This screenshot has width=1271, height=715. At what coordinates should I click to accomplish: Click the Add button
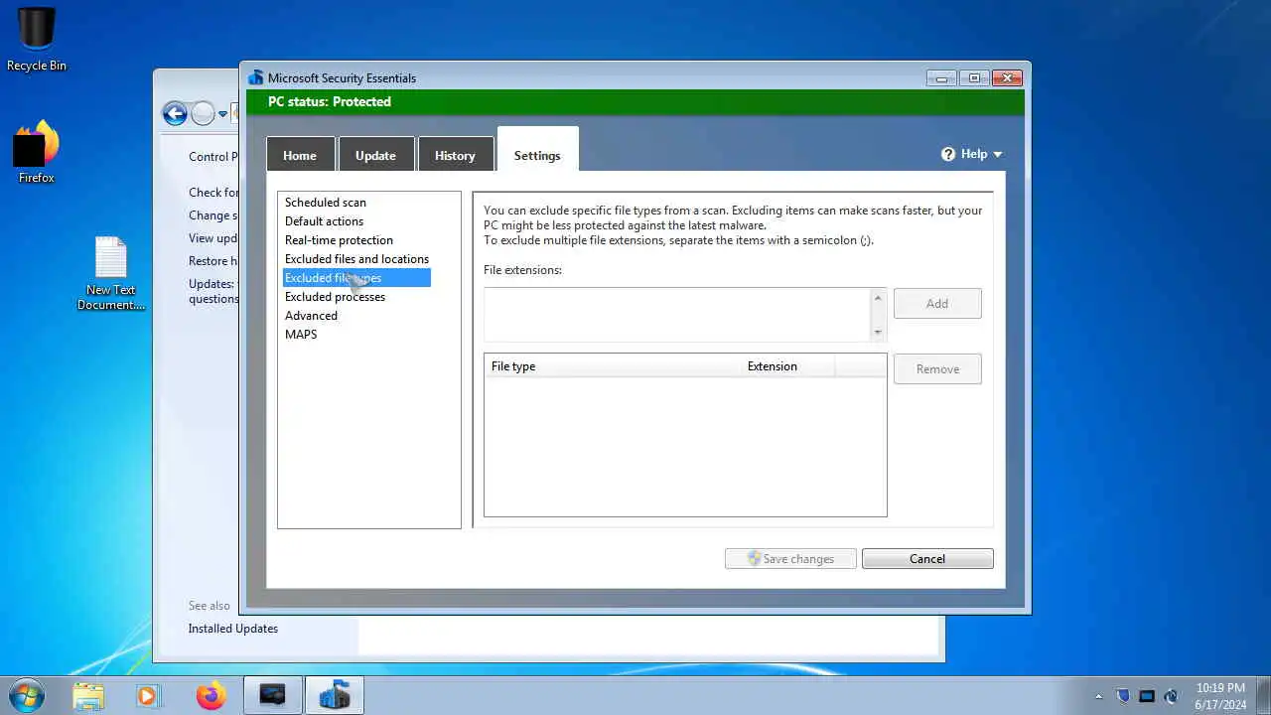[937, 304]
